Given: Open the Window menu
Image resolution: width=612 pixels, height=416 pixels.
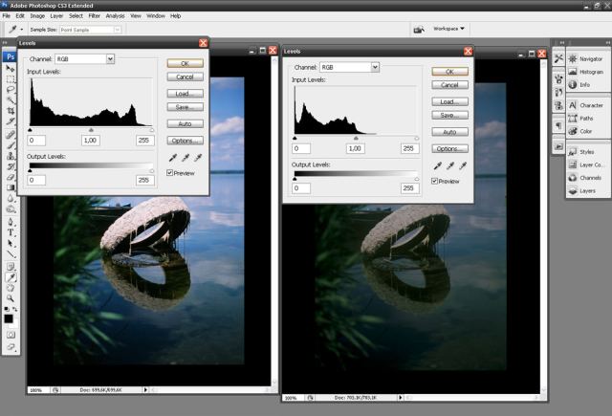Looking at the screenshot, I should 156,16.
